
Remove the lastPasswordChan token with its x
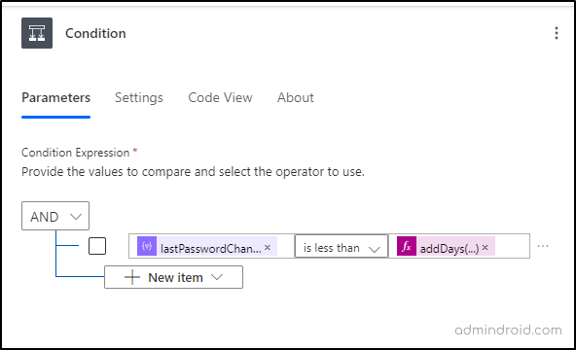(x=268, y=247)
